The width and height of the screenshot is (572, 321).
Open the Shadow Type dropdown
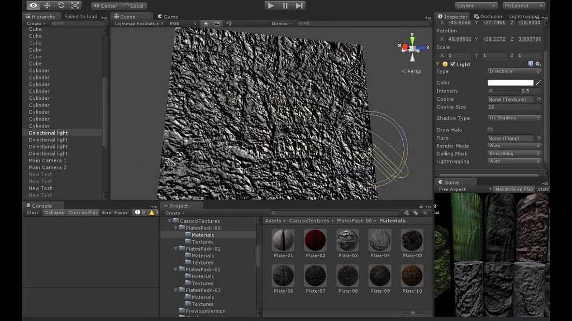513,118
